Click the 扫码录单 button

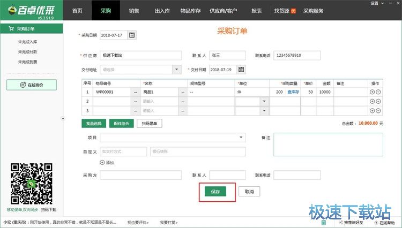(x=150, y=123)
